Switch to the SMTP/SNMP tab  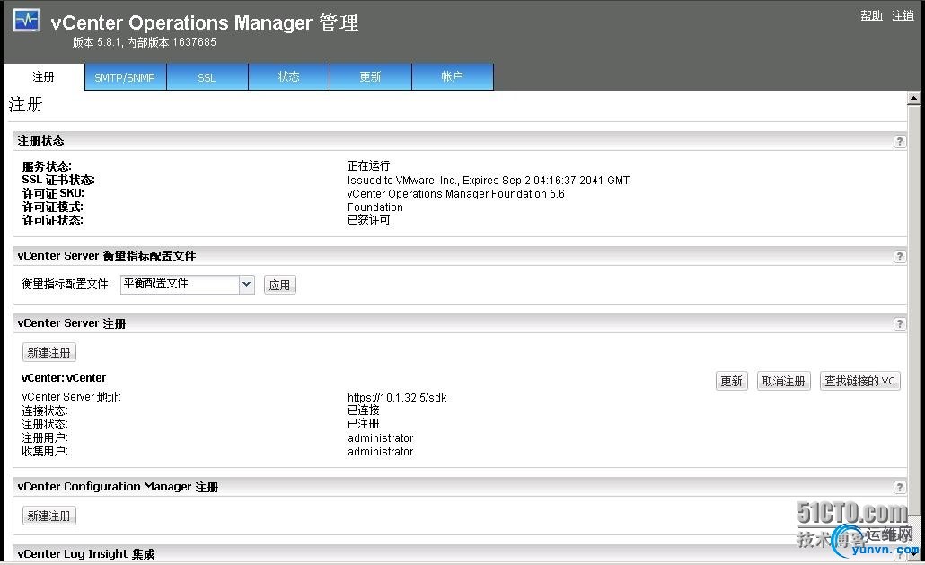125,77
